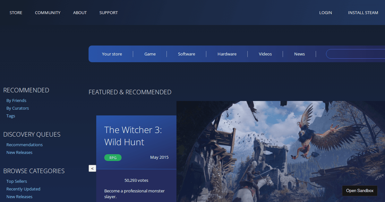Click the RPG genre tag on Witcher 3
Image resolution: width=385 pixels, height=202 pixels.
coord(113,157)
